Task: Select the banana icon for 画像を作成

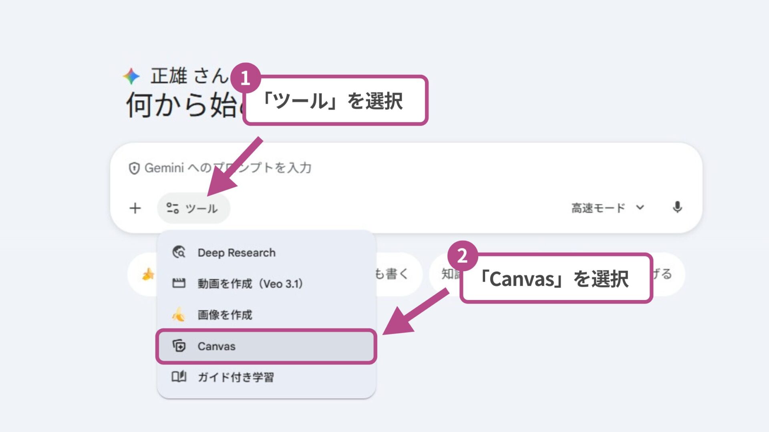Action: 179,315
